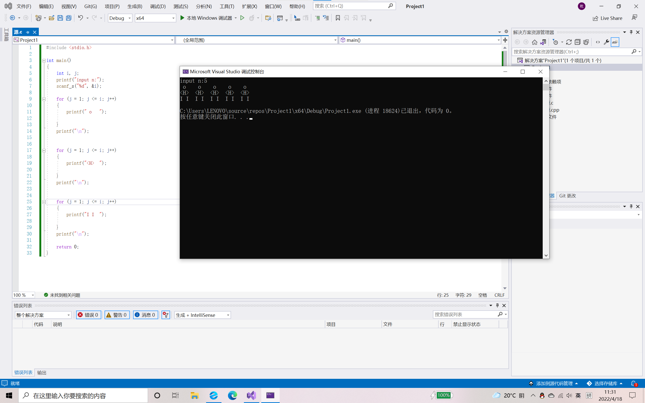Start without debugging using the green outline arrow
This screenshot has height=403, width=645.
click(242, 18)
